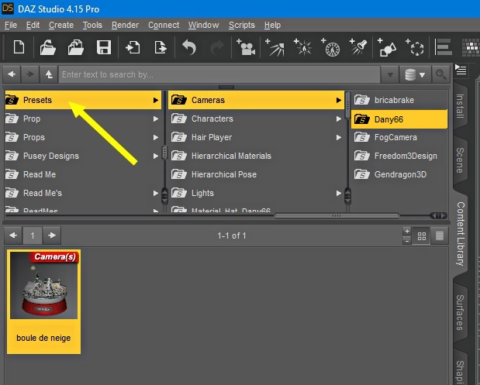Go up one folder level

point(49,74)
